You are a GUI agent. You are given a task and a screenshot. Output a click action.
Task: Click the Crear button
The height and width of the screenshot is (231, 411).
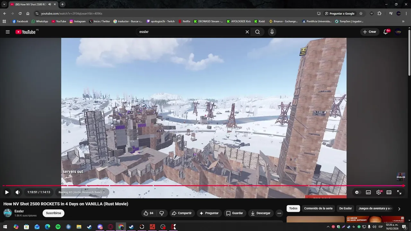369,32
